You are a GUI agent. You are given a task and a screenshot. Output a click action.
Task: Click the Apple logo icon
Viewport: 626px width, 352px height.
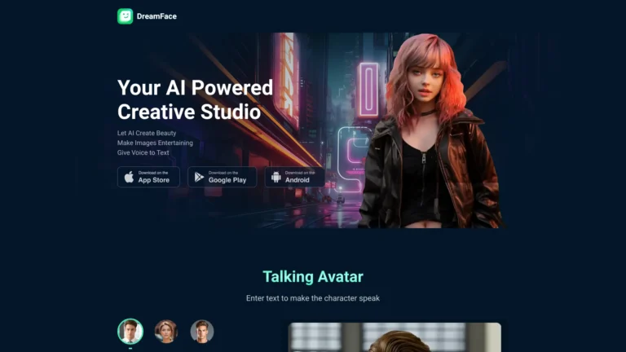coord(129,177)
